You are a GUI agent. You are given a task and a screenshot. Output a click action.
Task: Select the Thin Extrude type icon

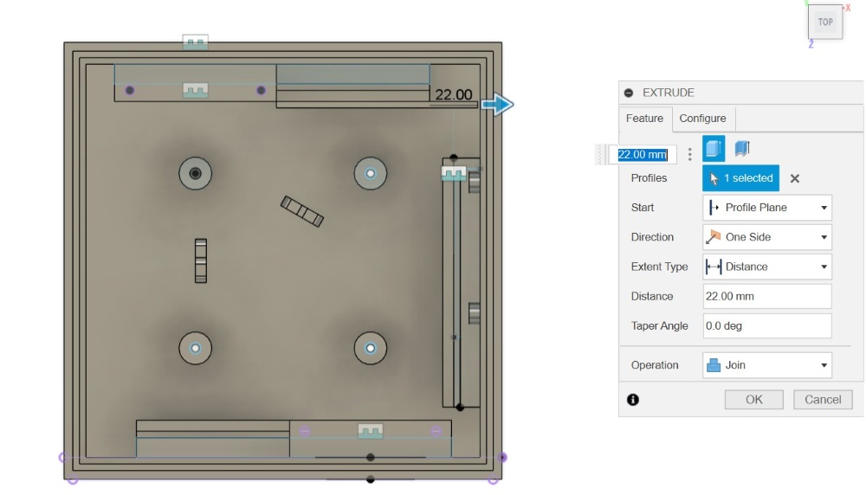[x=742, y=149]
